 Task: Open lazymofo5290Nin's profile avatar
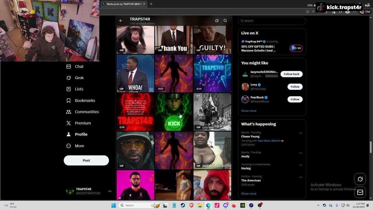coord(245,74)
